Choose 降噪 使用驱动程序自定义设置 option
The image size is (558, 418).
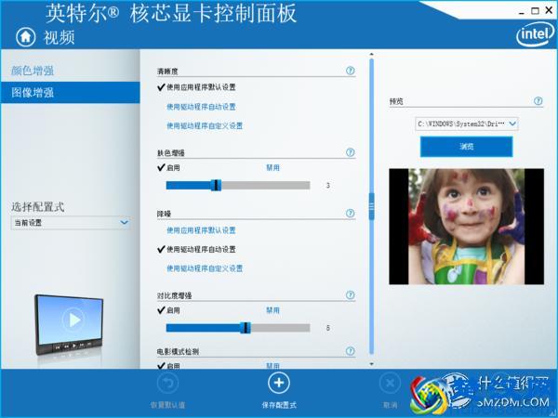pyautogui.click(x=205, y=268)
